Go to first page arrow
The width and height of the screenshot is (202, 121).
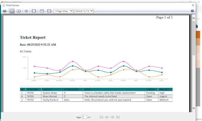[x=101, y=117]
